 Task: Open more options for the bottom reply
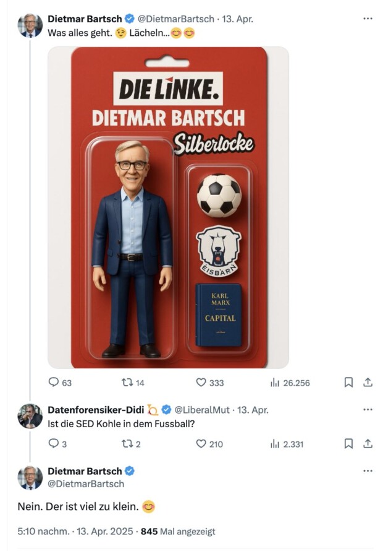click(368, 471)
